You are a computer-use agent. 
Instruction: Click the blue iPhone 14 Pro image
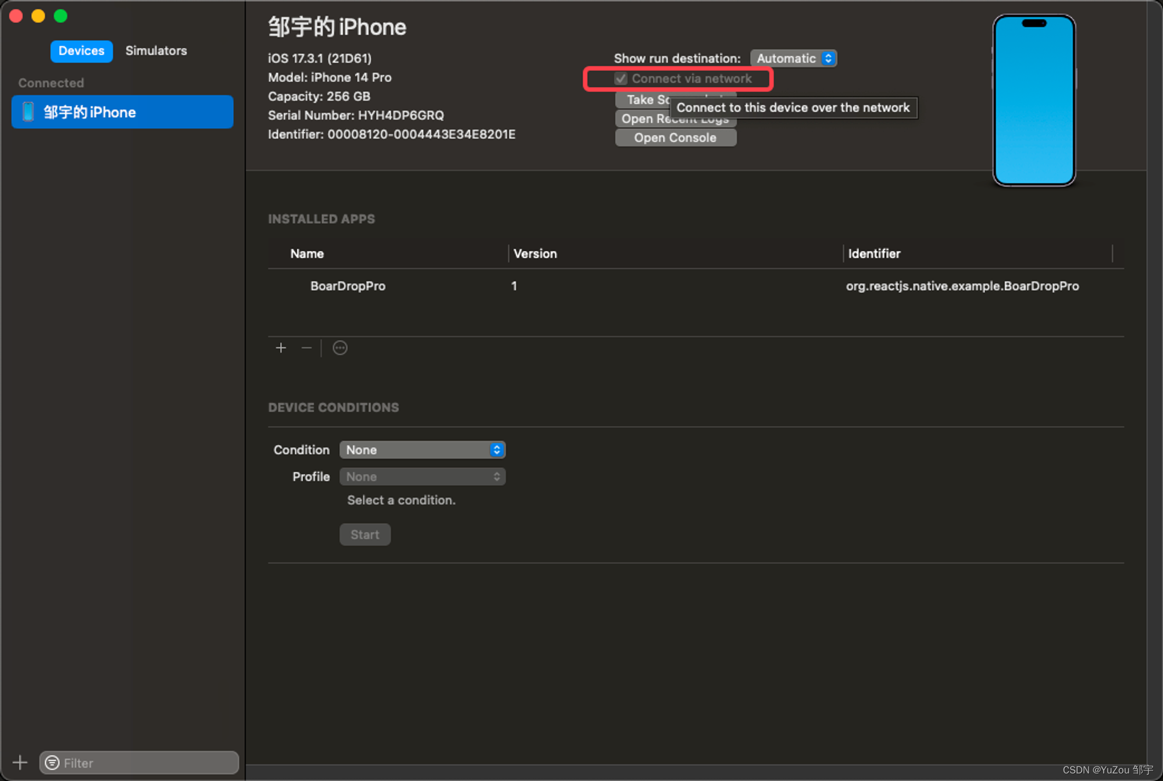point(1033,101)
